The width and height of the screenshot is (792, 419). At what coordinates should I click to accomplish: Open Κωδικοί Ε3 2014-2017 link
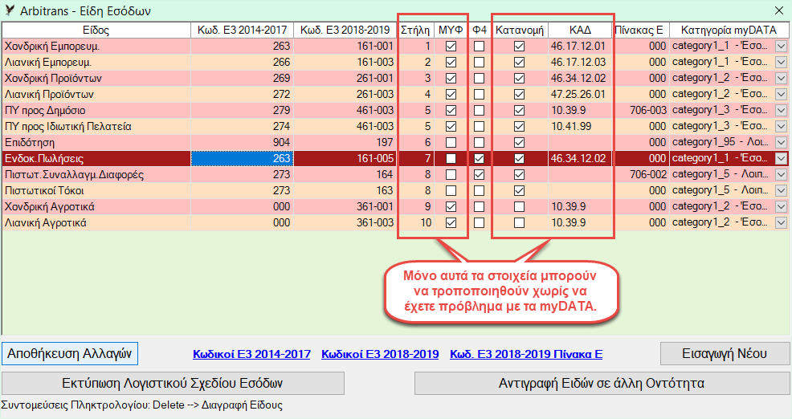251,354
